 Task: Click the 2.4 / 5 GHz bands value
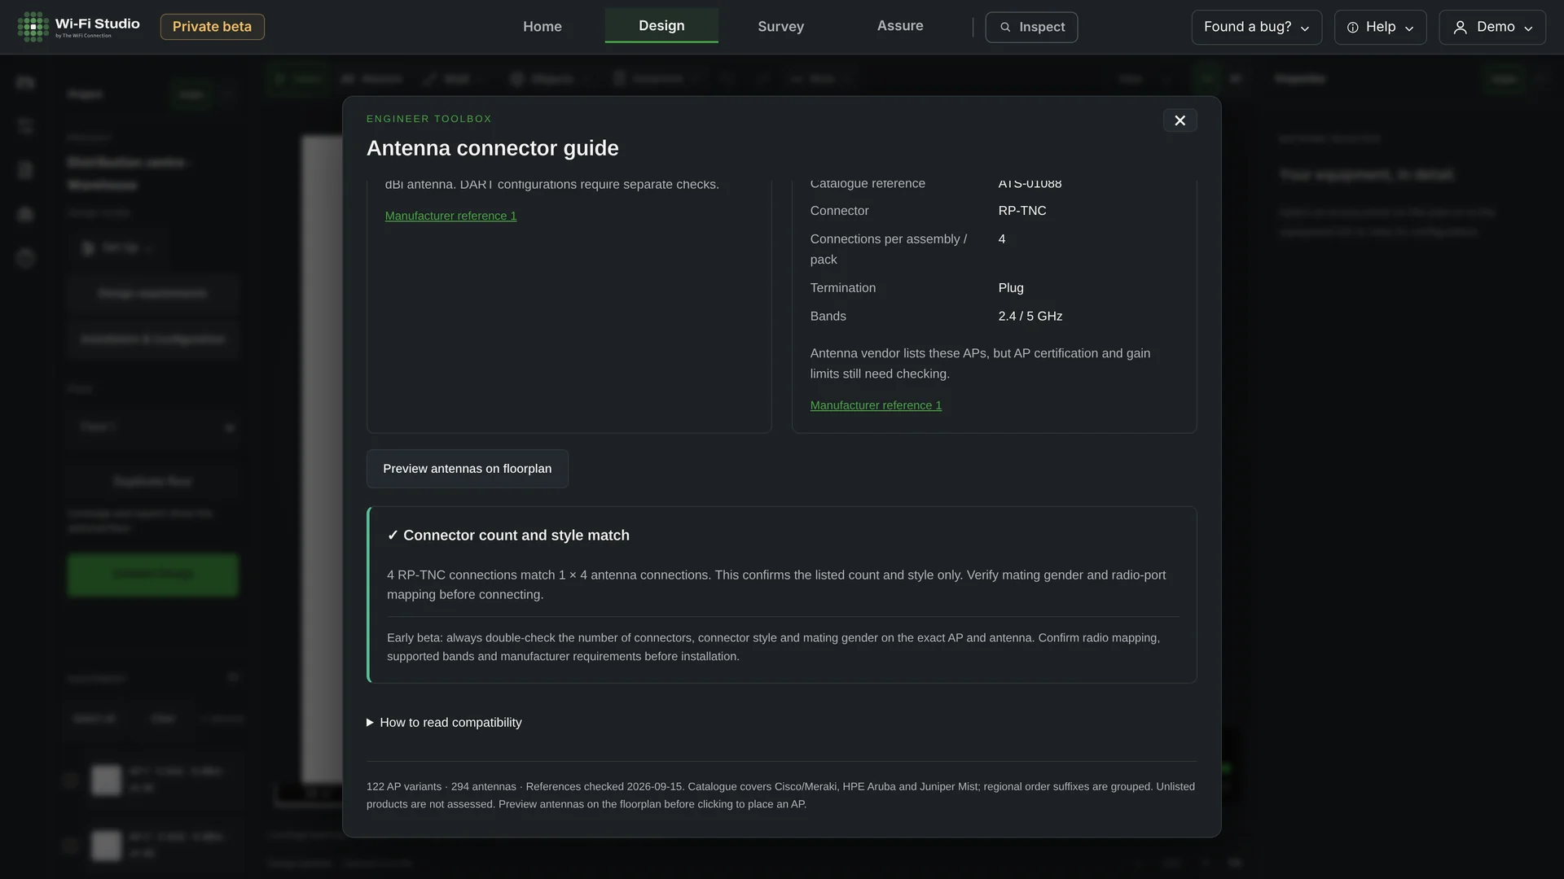coord(1030,317)
